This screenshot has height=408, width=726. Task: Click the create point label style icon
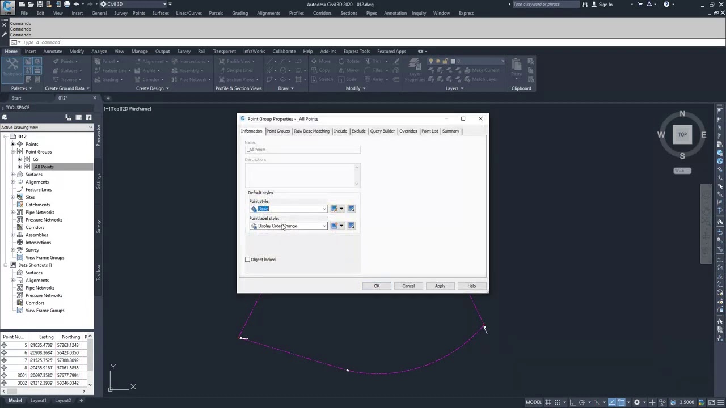click(x=334, y=226)
